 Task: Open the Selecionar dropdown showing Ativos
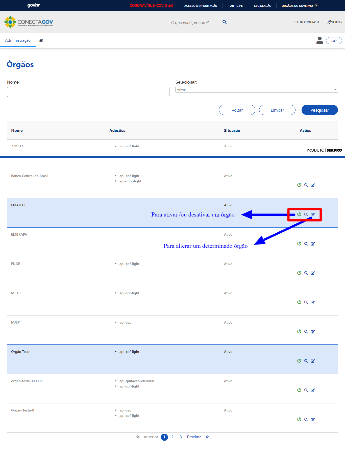click(256, 90)
